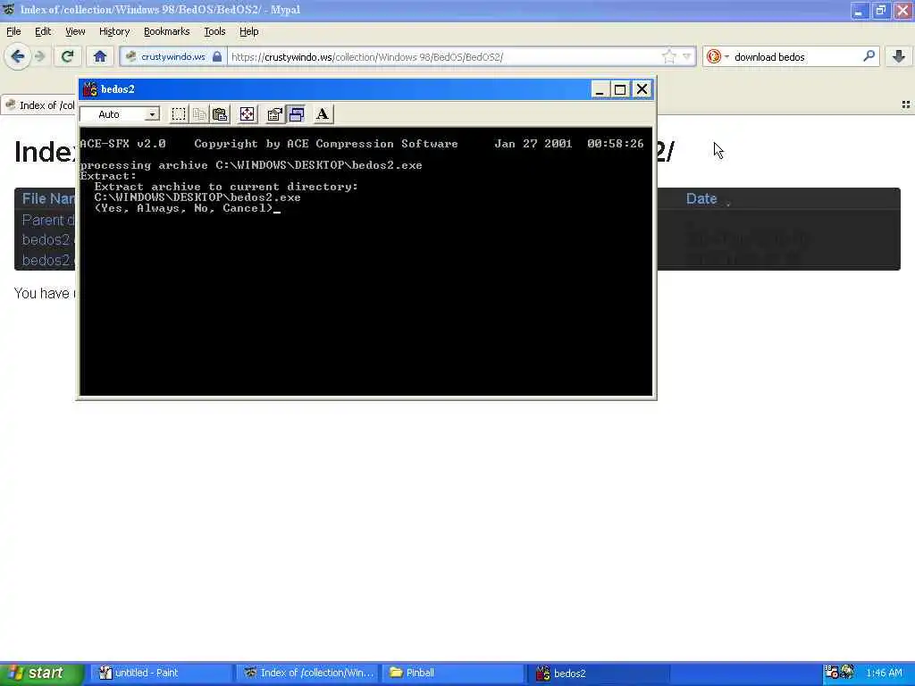Bookmark this page with the star icon
Image resolution: width=915 pixels, height=686 pixels.
668,56
